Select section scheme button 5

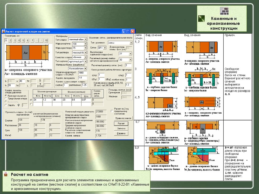pyautogui.click(x=23, y=40)
